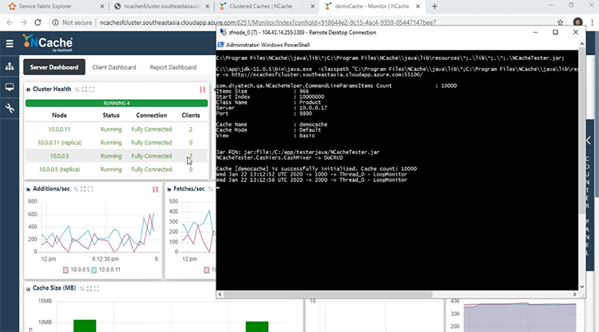This screenshot has height=332, width=599.
Task: Select the demoCache - Monitor browser tab
Action: coord(371,6)
